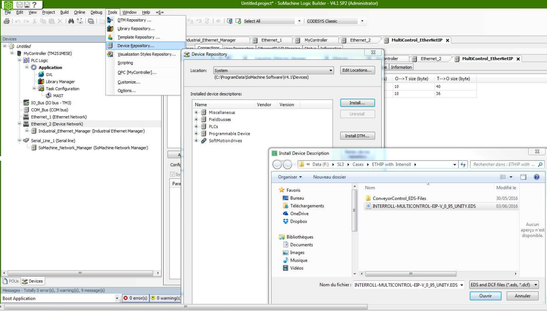547x311 pixels.
Task: Collapse the MyController tree node
Action: [x=13, y=54]
